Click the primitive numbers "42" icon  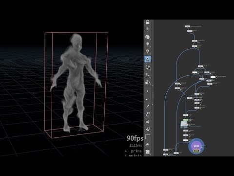148,129
